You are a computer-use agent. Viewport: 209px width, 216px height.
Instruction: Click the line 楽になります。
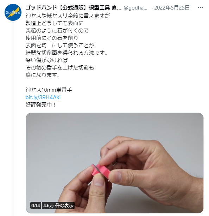click(x=43, y=75)
